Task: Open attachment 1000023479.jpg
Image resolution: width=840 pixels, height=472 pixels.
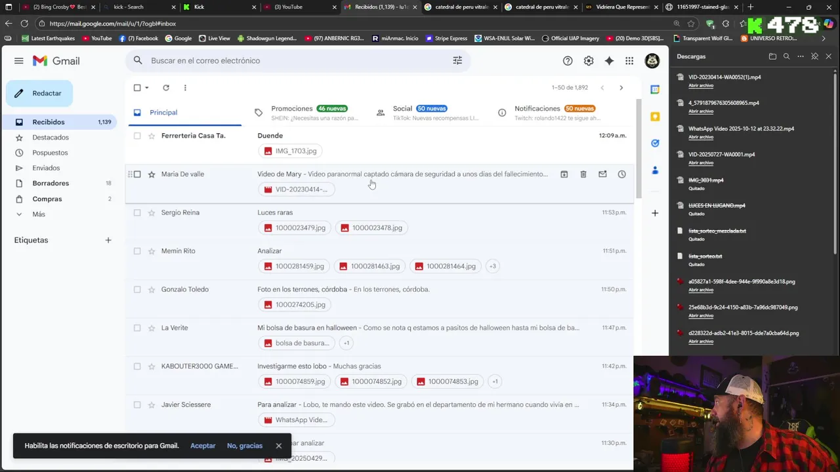Action: [295, 227]
